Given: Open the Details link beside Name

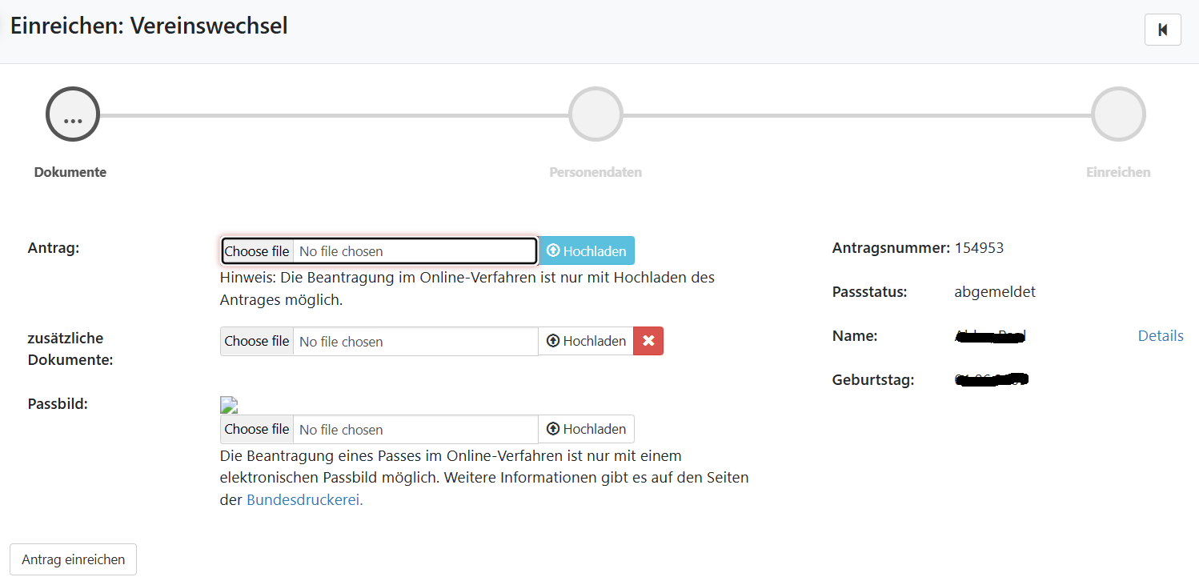Looking at the screenshot, I should click(1160, 336).
